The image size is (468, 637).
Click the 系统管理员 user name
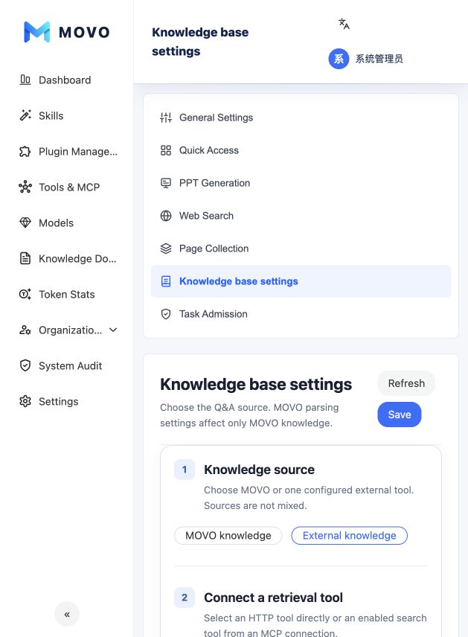(x=379, y=59)
